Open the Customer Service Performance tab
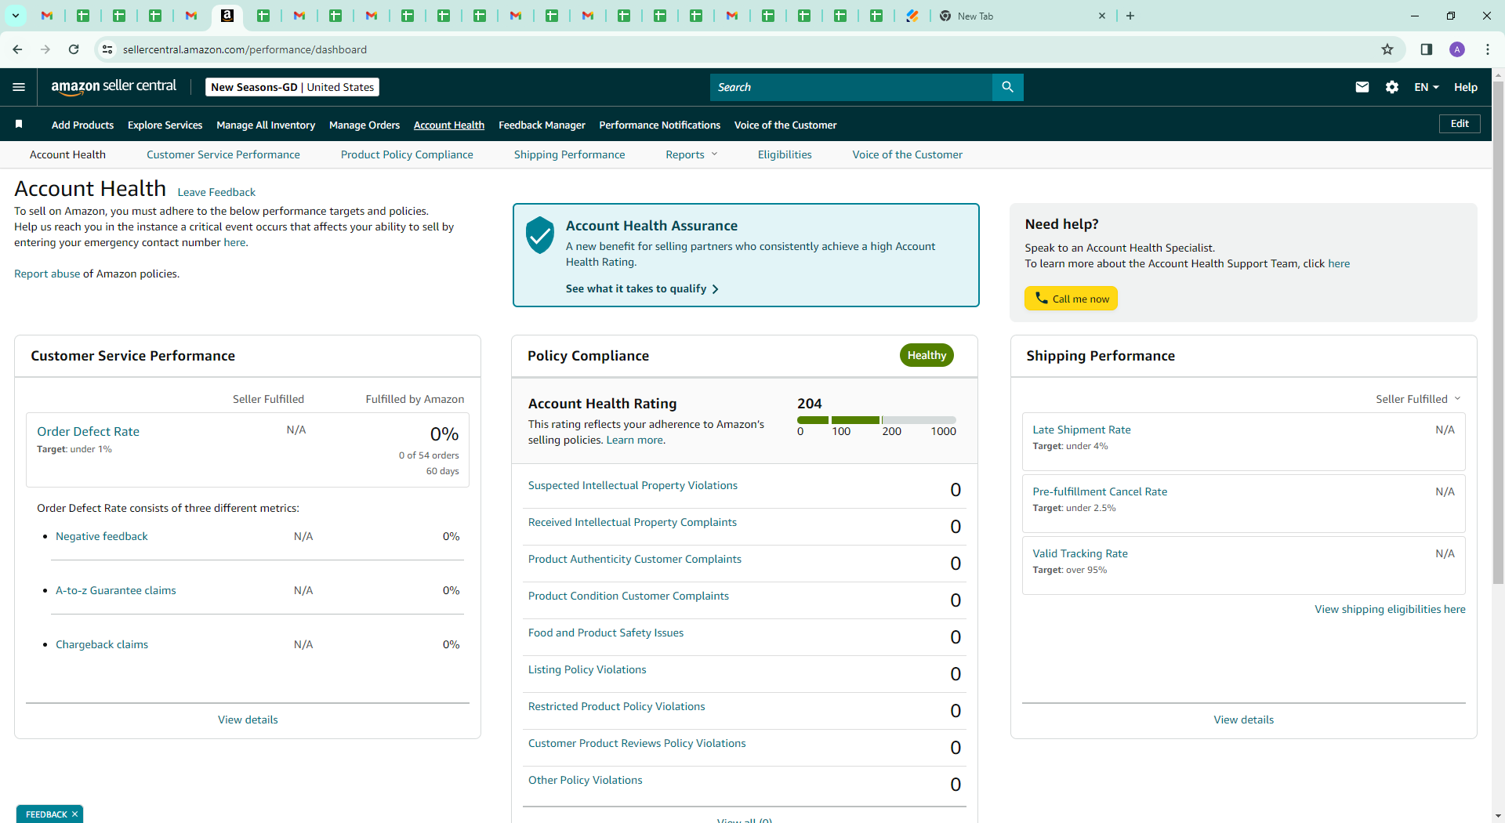This screenshot has height=823, width=1505. click(223, 154)
